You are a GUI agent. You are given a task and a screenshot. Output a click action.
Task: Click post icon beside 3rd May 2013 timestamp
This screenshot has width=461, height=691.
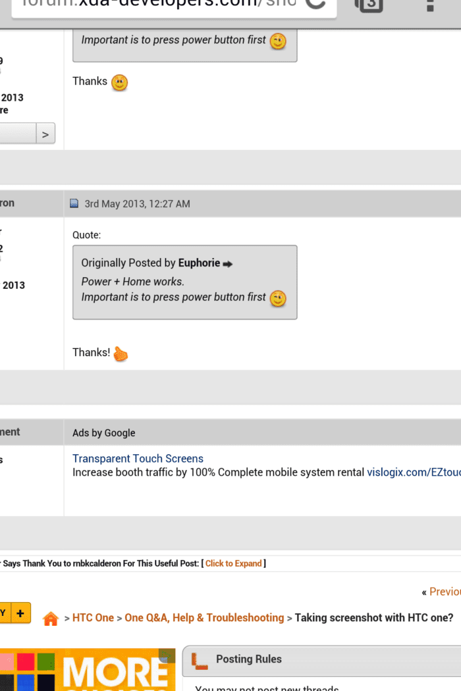[74, 204]
